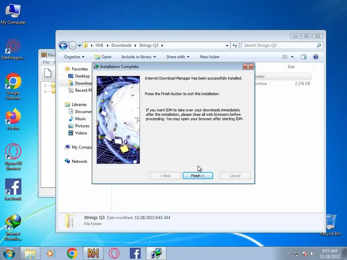
Task: Click the Cancel button in installer dialog
Action: [235, 176]
